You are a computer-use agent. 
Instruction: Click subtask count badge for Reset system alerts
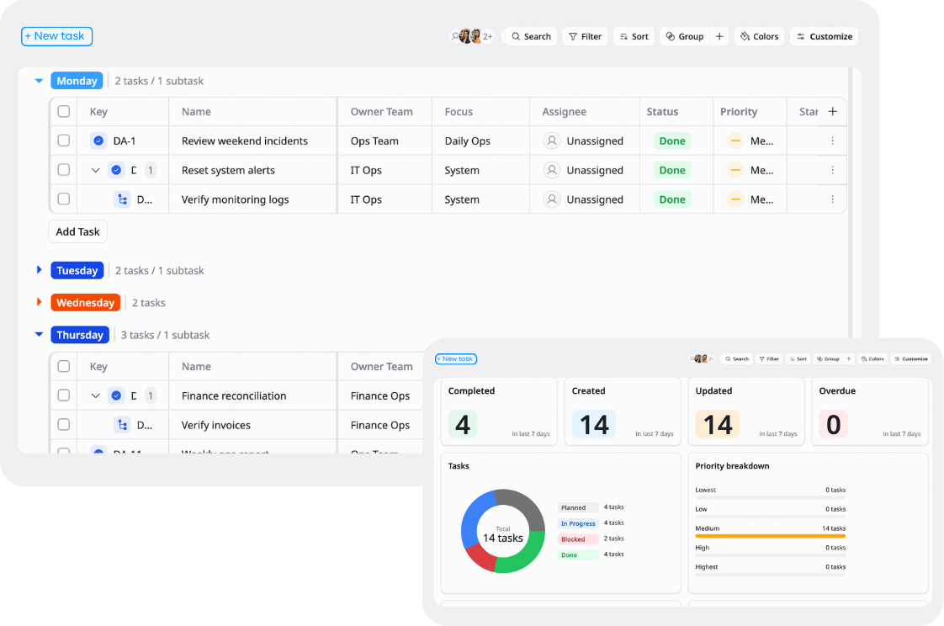[x=151, y=170]
